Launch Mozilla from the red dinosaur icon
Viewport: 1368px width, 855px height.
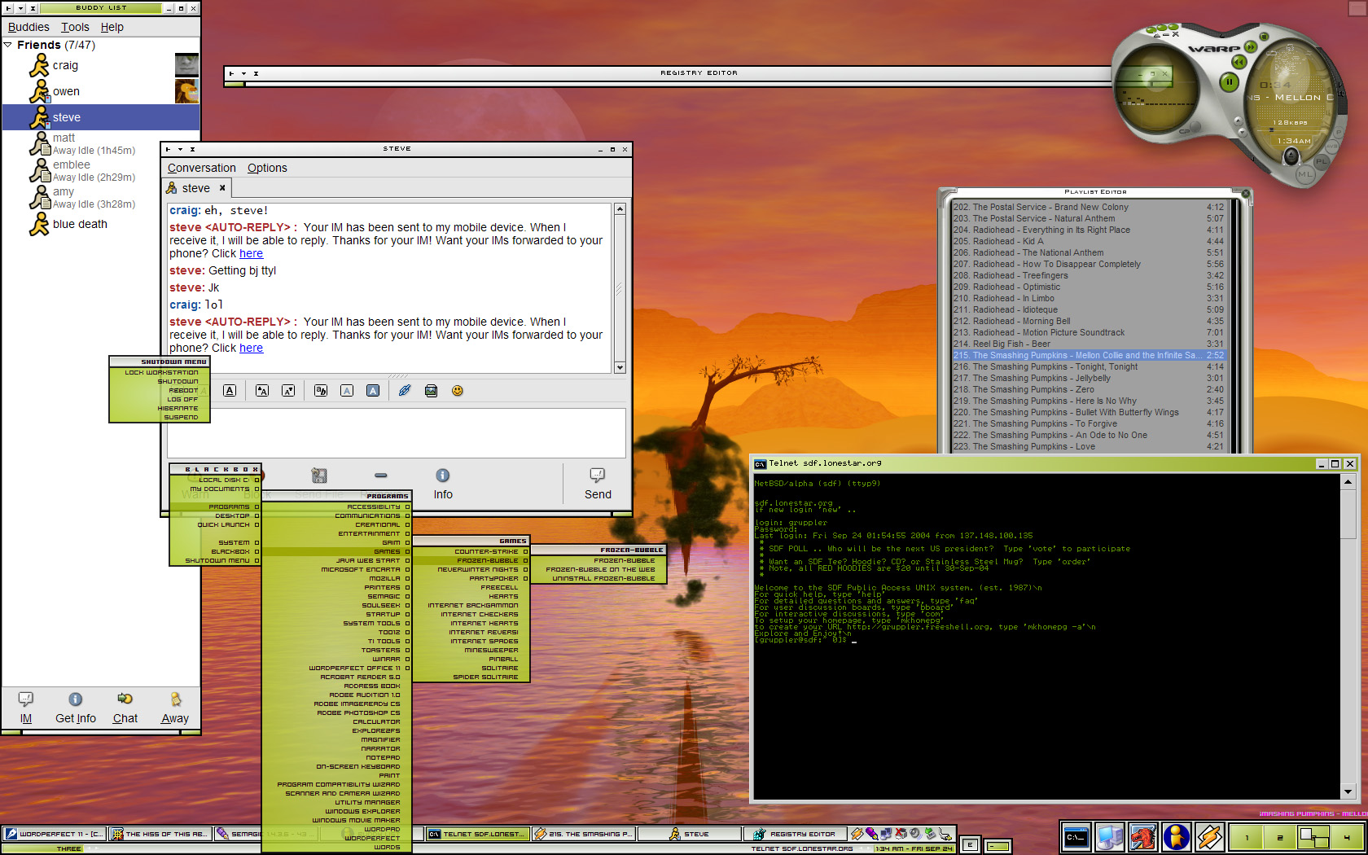pyautogui.click(x=1143, y=837)
